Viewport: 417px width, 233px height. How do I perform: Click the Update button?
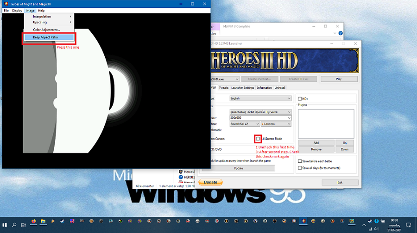coord(238,168)
